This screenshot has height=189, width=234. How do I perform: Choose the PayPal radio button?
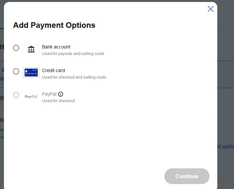click(x=16, y=95)
